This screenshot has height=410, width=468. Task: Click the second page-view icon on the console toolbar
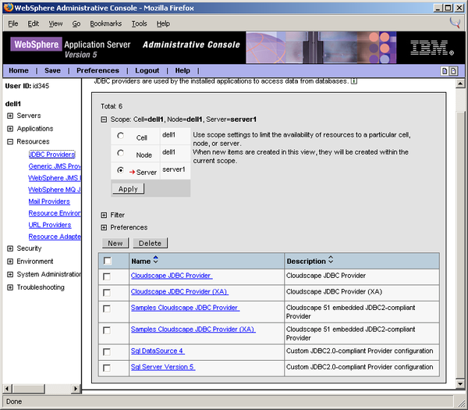pos(453,71)
